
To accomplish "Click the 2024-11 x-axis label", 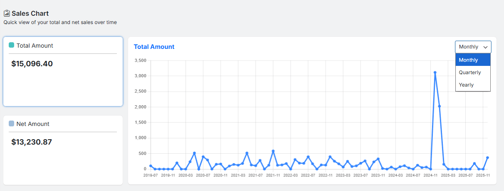I will [430, 176].
